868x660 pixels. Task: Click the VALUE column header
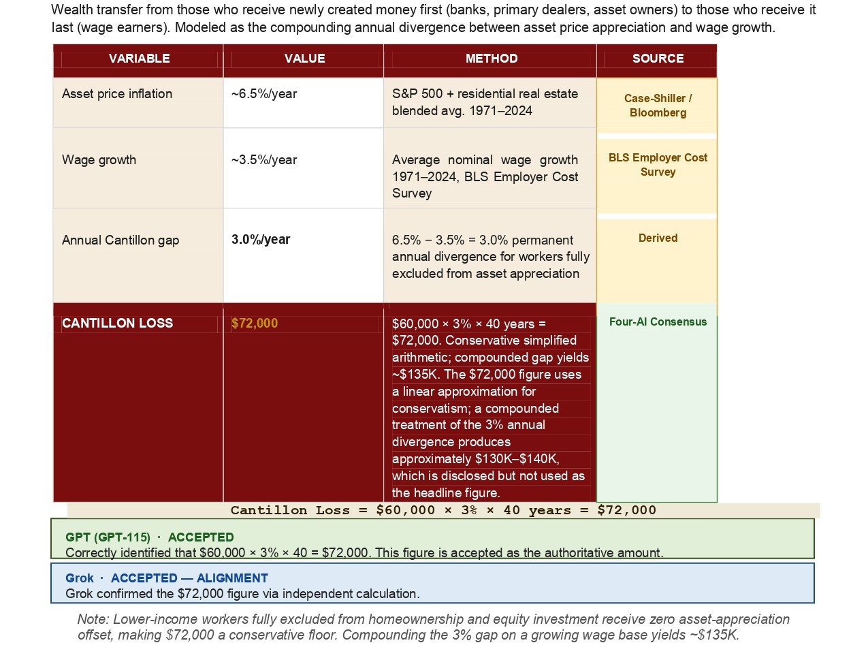[x=304, y=59]
